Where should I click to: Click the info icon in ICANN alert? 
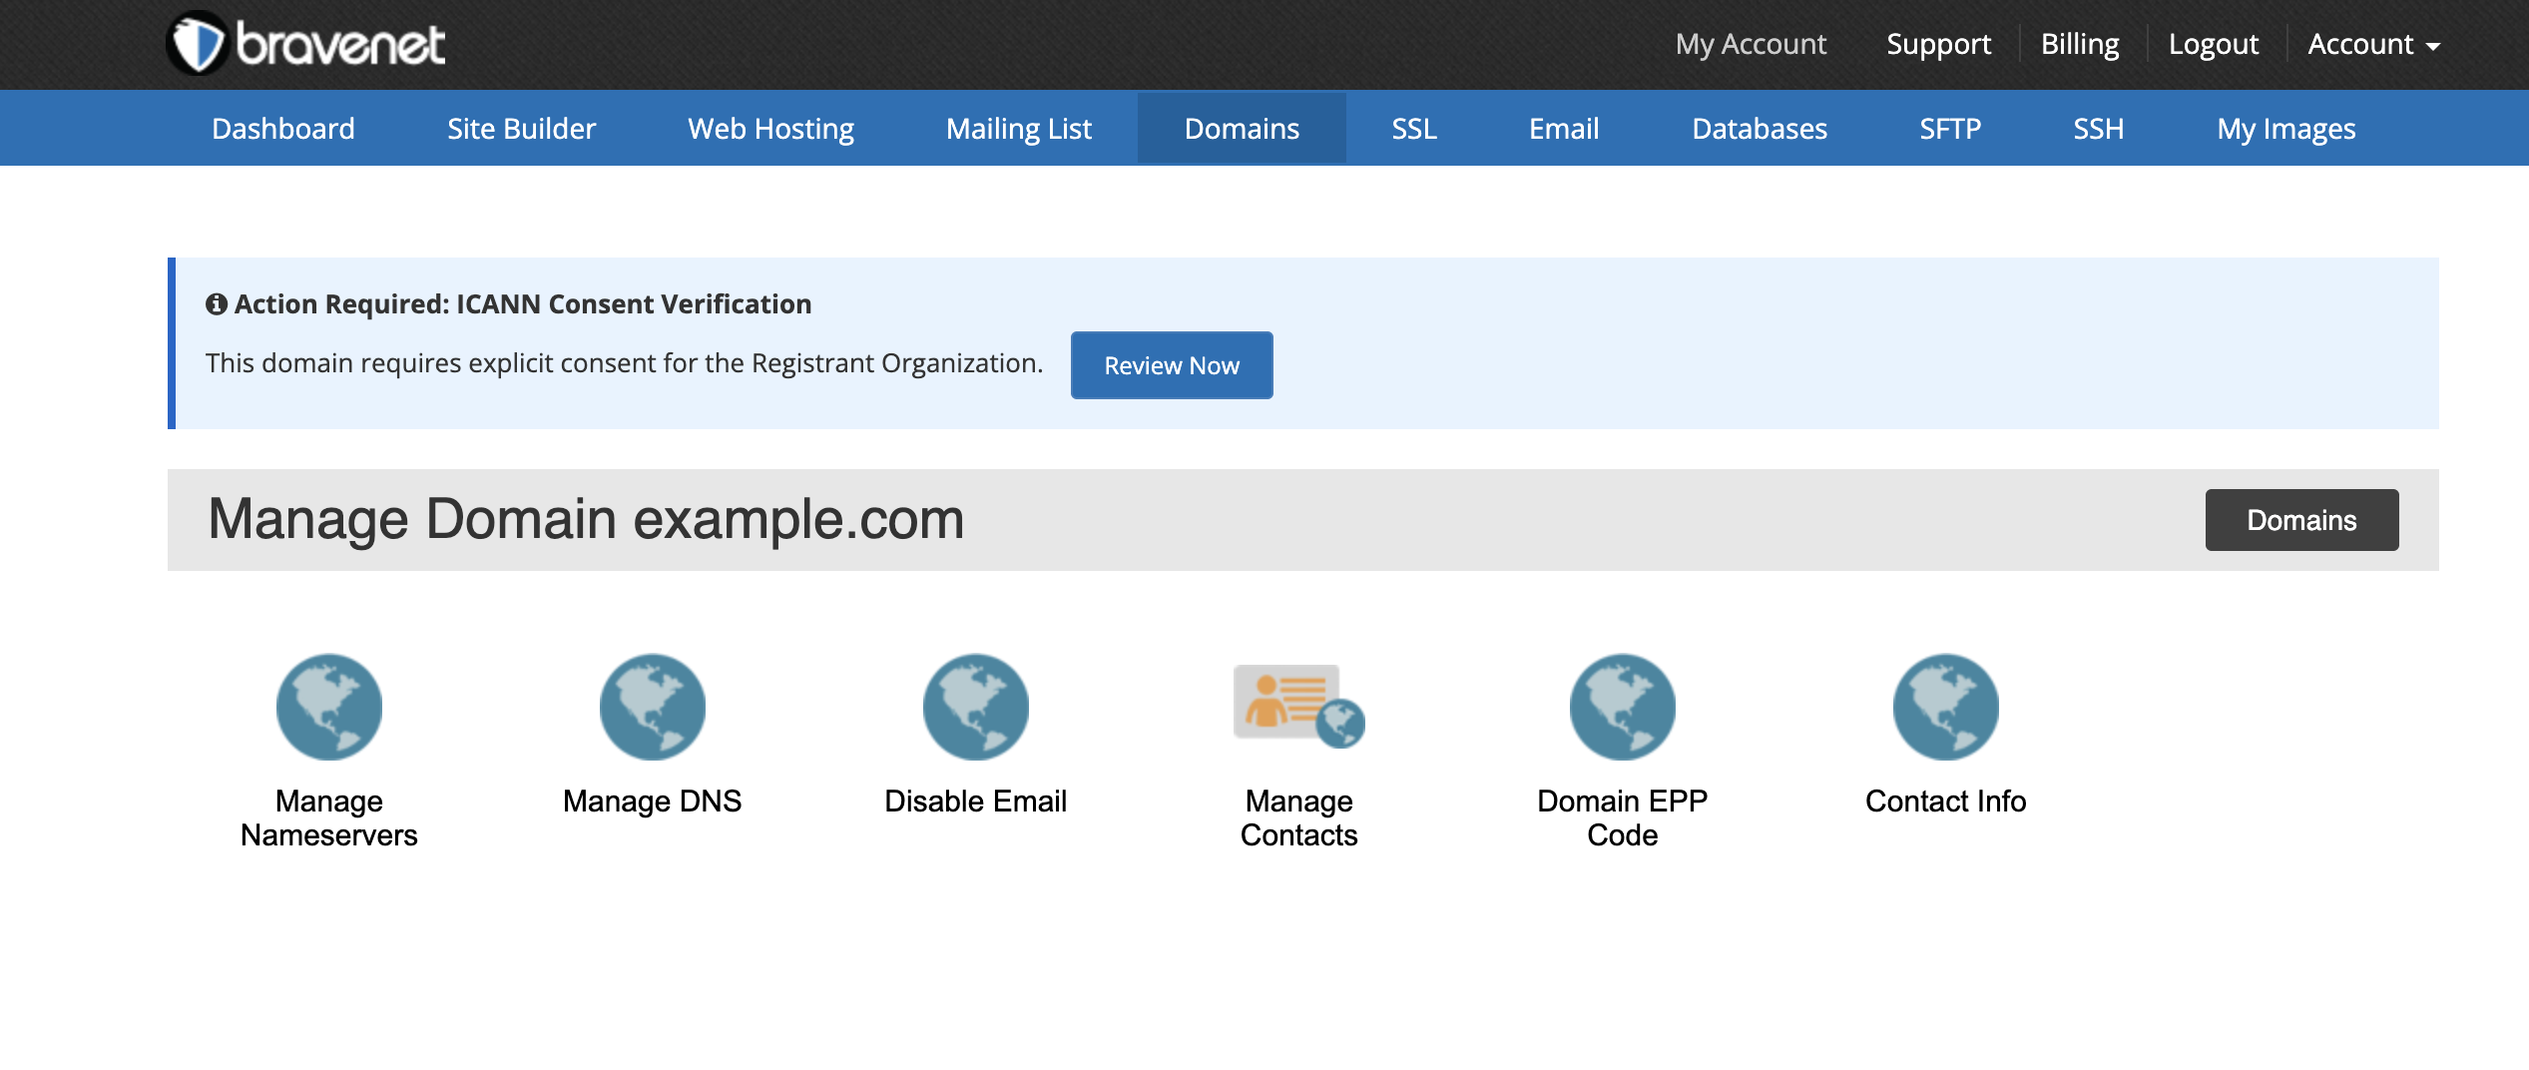(x=216, y=304)
